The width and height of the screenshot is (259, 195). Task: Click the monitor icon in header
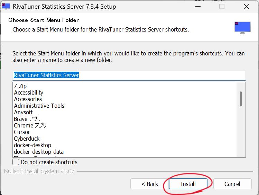242,27
